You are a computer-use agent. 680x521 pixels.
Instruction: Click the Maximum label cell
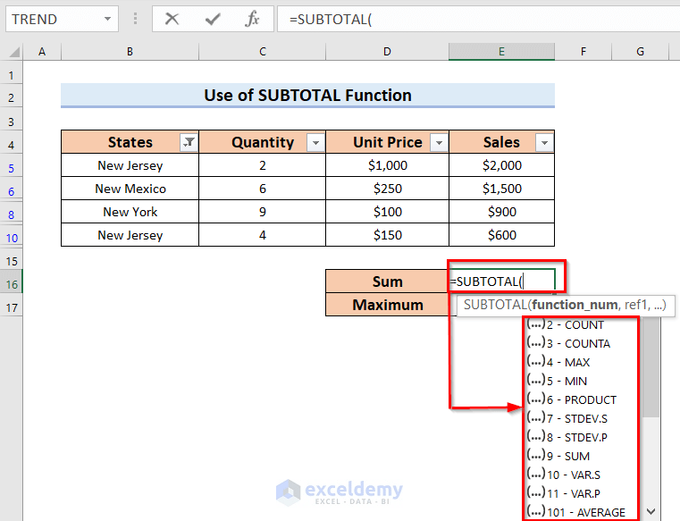(387, 305)
